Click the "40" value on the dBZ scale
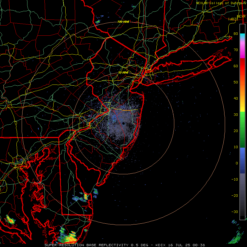Image resolution: width=247 pixels, height=247 pixels. (236, 99)
